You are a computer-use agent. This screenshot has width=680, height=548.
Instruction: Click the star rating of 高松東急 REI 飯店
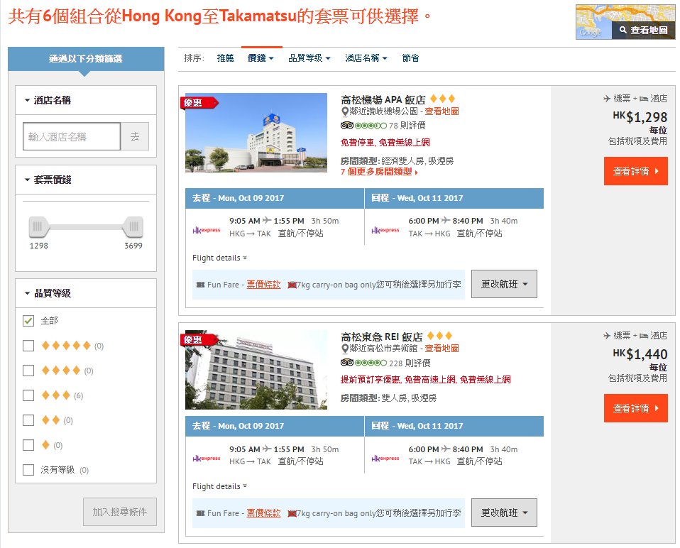point(440,336)
